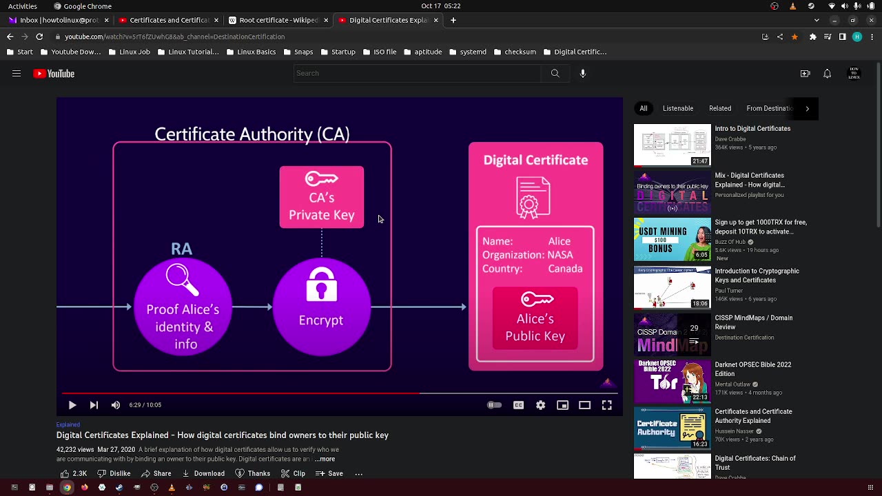Viewport: 882px width, 496px height.
Task: Open the Snaps bookmark folder
Action: tap(298, 52)
